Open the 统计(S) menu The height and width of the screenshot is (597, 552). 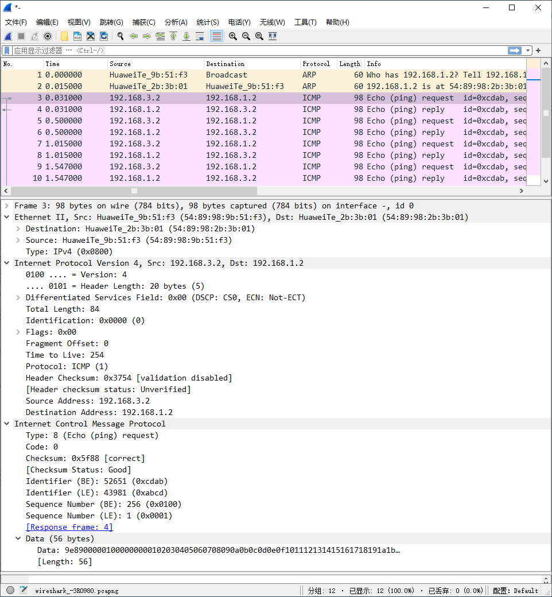point(208,22)
